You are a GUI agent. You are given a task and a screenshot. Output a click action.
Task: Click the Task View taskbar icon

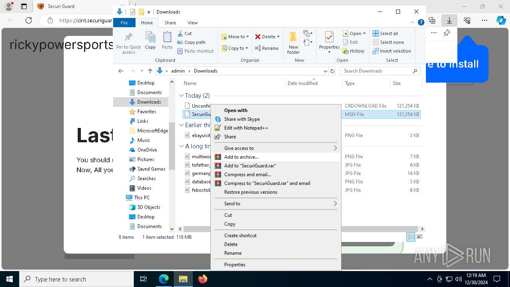click(144, 279)
